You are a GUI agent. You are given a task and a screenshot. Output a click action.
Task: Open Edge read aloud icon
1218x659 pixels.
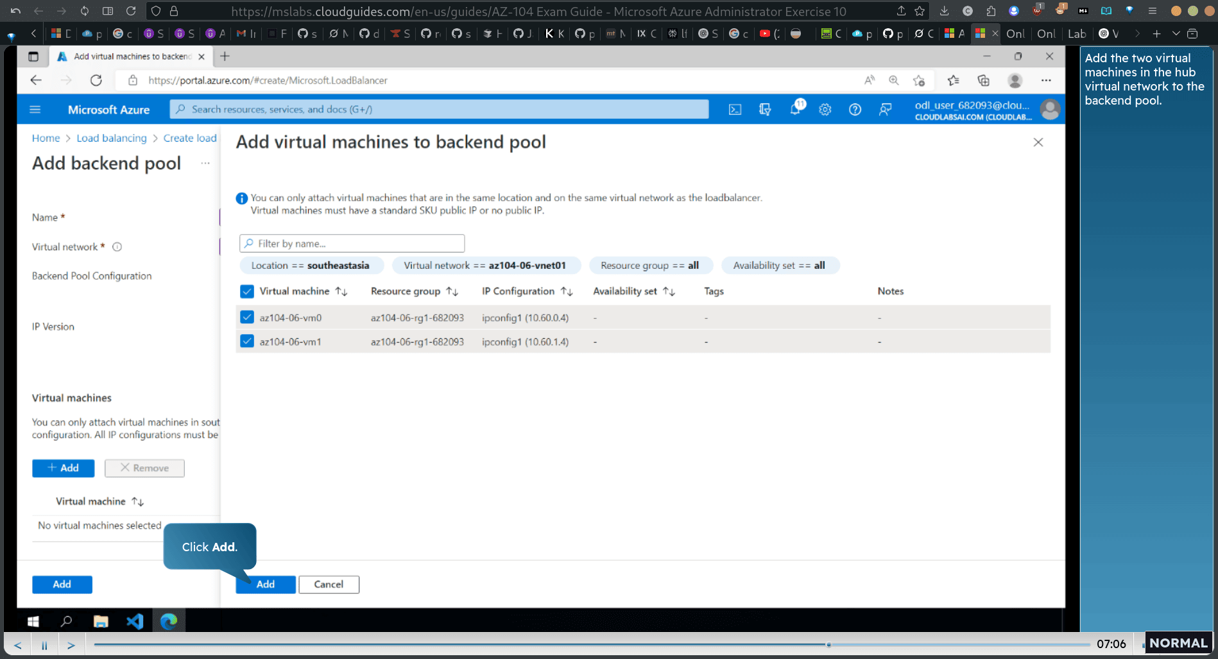[870, 80]
